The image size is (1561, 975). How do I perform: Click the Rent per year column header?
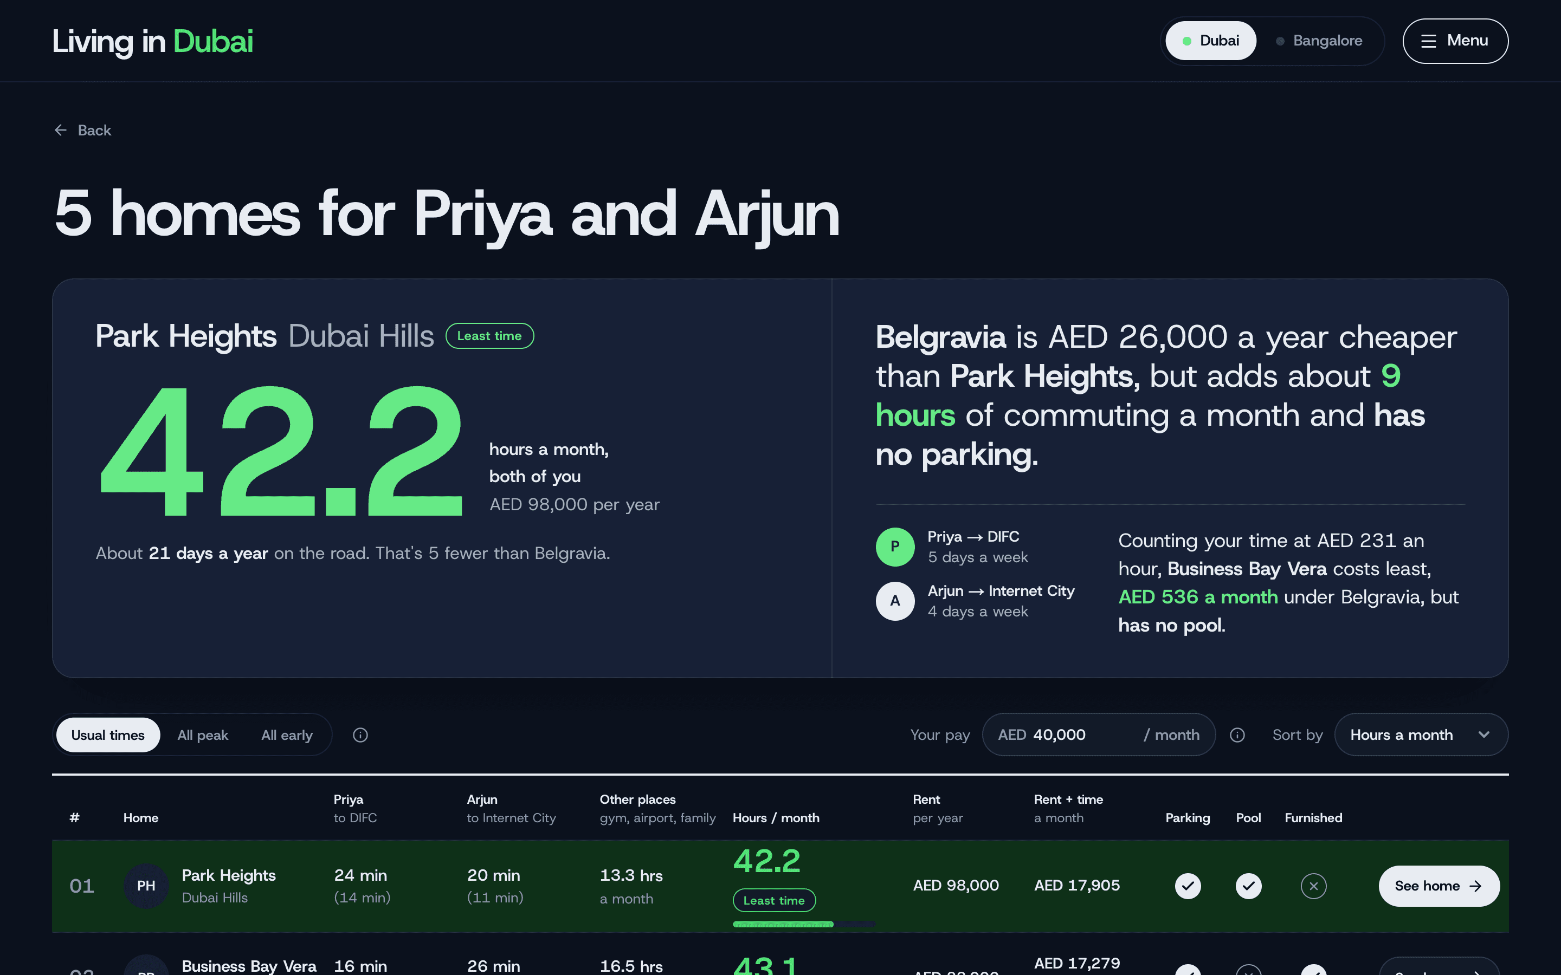point(938,809)
